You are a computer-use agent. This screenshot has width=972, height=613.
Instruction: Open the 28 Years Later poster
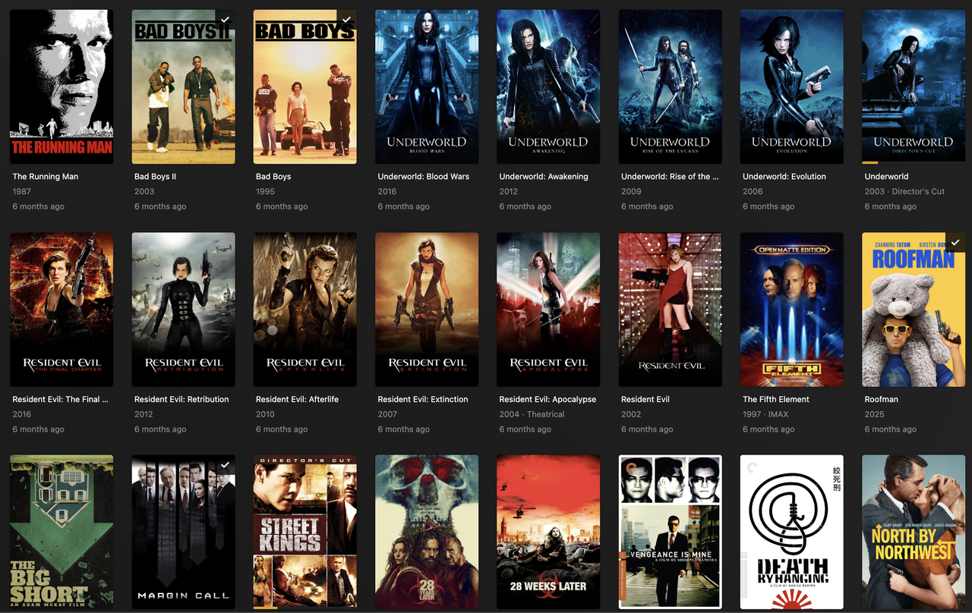tap(427, 532)
